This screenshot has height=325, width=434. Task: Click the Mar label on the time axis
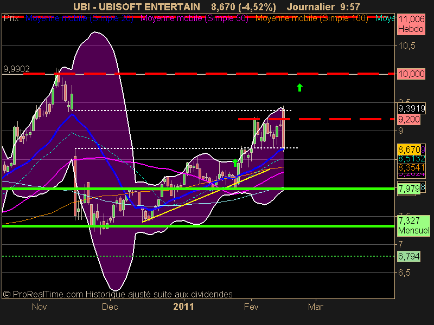(x=316, y=307)
